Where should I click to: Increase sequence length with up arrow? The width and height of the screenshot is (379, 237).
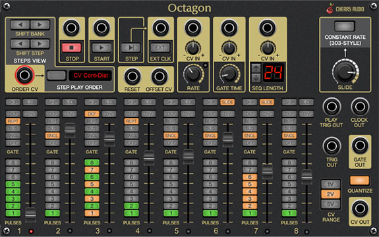point(256,68)
